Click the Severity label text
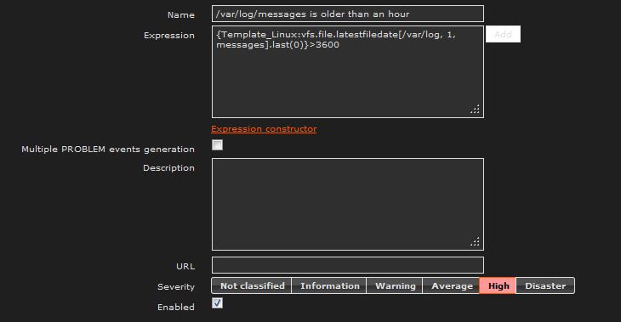621x322 pixels. (x=176, y=287)
